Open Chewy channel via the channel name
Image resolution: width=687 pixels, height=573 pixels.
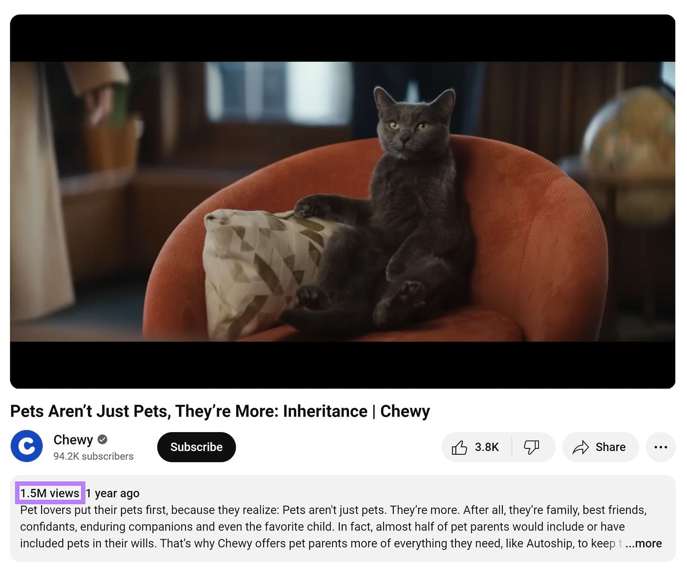coord(73,439)
